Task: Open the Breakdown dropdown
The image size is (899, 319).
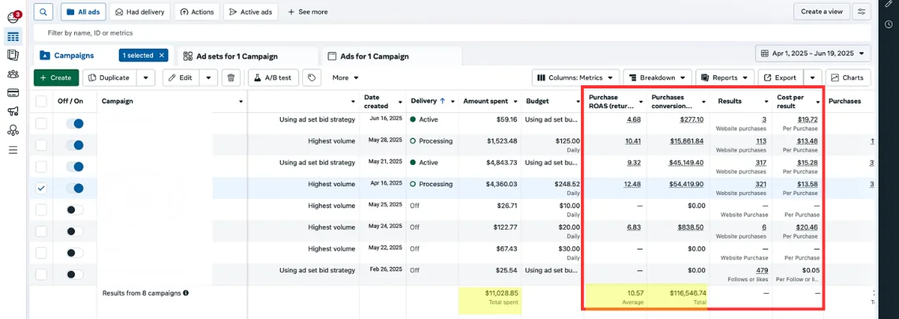Action: [657, 77]
